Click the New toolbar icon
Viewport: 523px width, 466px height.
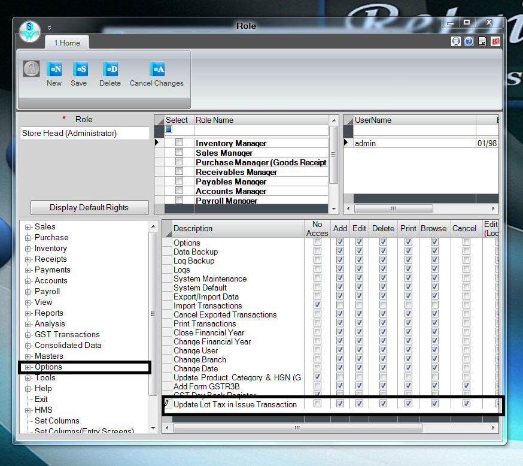54,69
